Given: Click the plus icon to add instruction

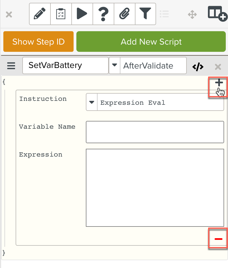Looking at the screenshot, I should pos(219,83).
